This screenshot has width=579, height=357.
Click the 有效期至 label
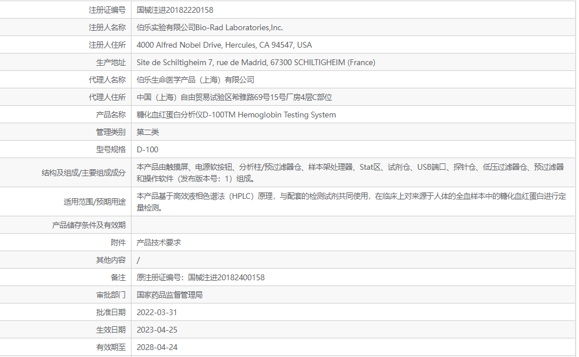(111, 347)
